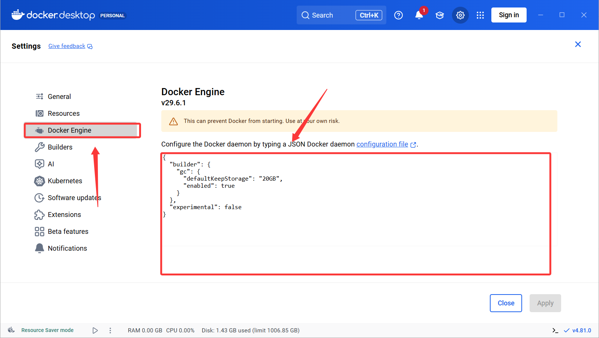Viewport: 599px width, 338px height.
Task: Click the external link icon after configuration file
Action: (413, 145)
